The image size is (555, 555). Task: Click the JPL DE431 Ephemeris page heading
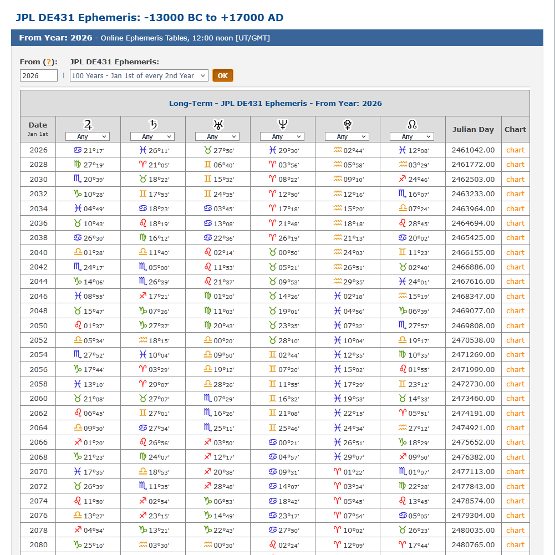149,17
